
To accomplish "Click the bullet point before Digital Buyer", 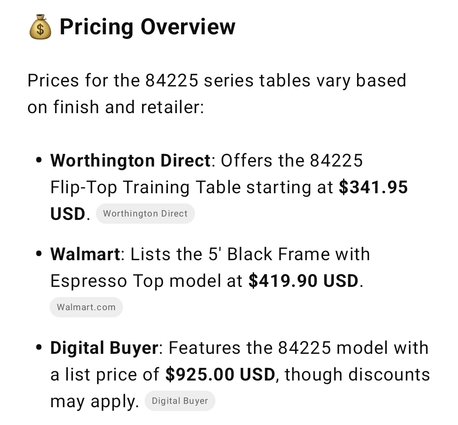I will (39, 348).
